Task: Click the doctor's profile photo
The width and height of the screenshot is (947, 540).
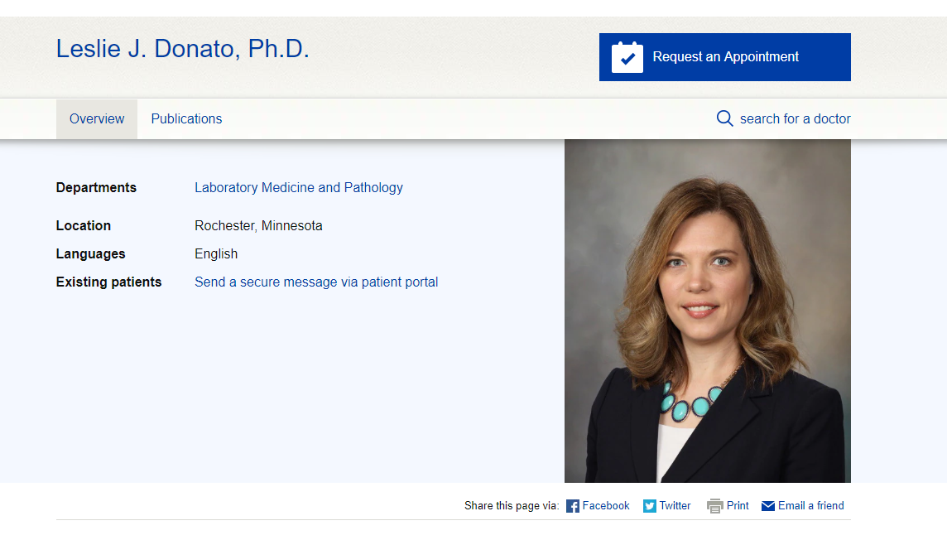Action: (707, 311)
